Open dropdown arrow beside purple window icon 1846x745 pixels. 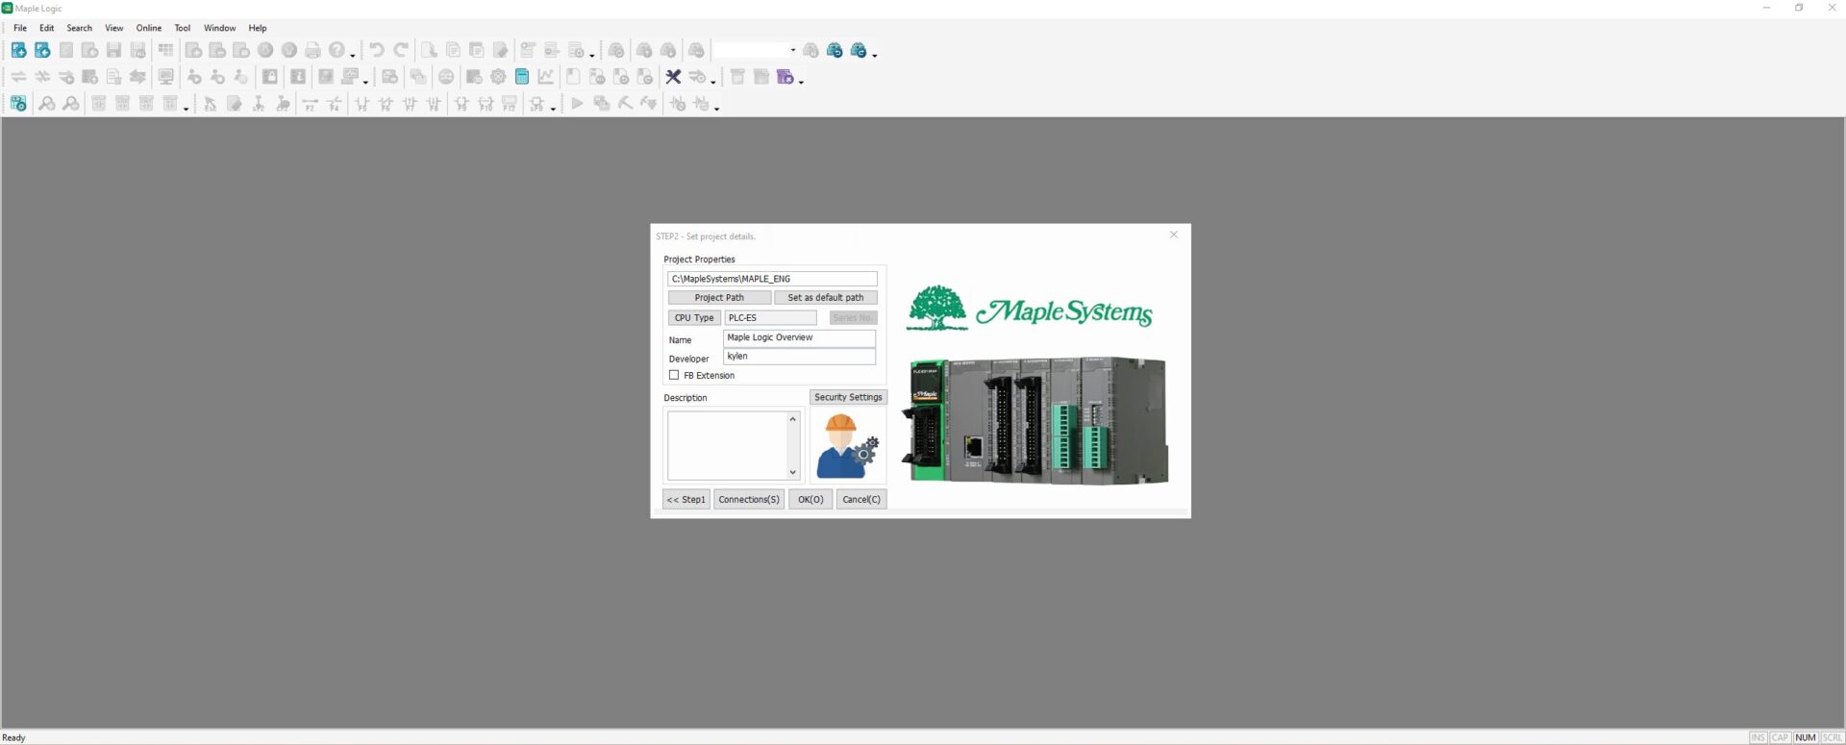tap(801, 81)
